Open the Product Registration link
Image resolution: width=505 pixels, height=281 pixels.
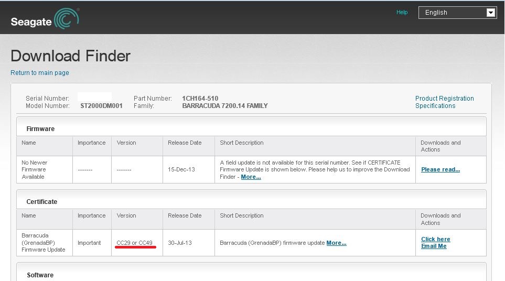(x=445, y=98)
